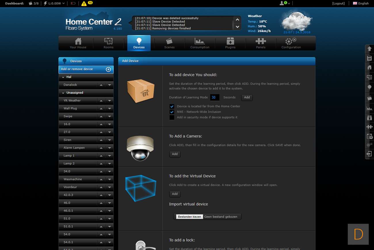Screen dimensions: 374x250
Task: Click the learning mode duration input field
Action: click(215, 98)
